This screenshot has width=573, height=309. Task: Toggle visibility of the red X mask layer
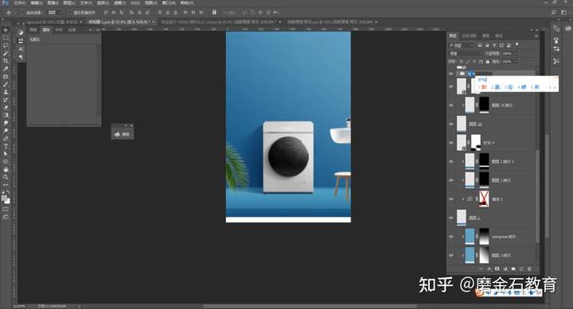point(451,199)
